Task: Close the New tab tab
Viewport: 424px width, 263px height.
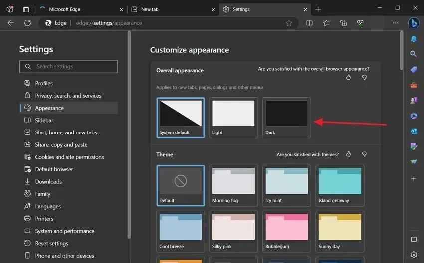Action: (x=213, y=10)
